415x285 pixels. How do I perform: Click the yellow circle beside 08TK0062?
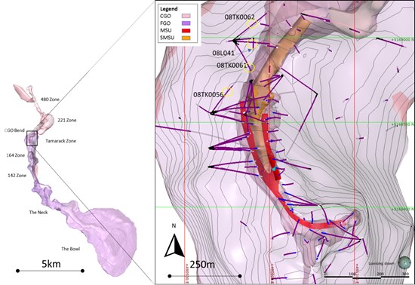[252, 24]
